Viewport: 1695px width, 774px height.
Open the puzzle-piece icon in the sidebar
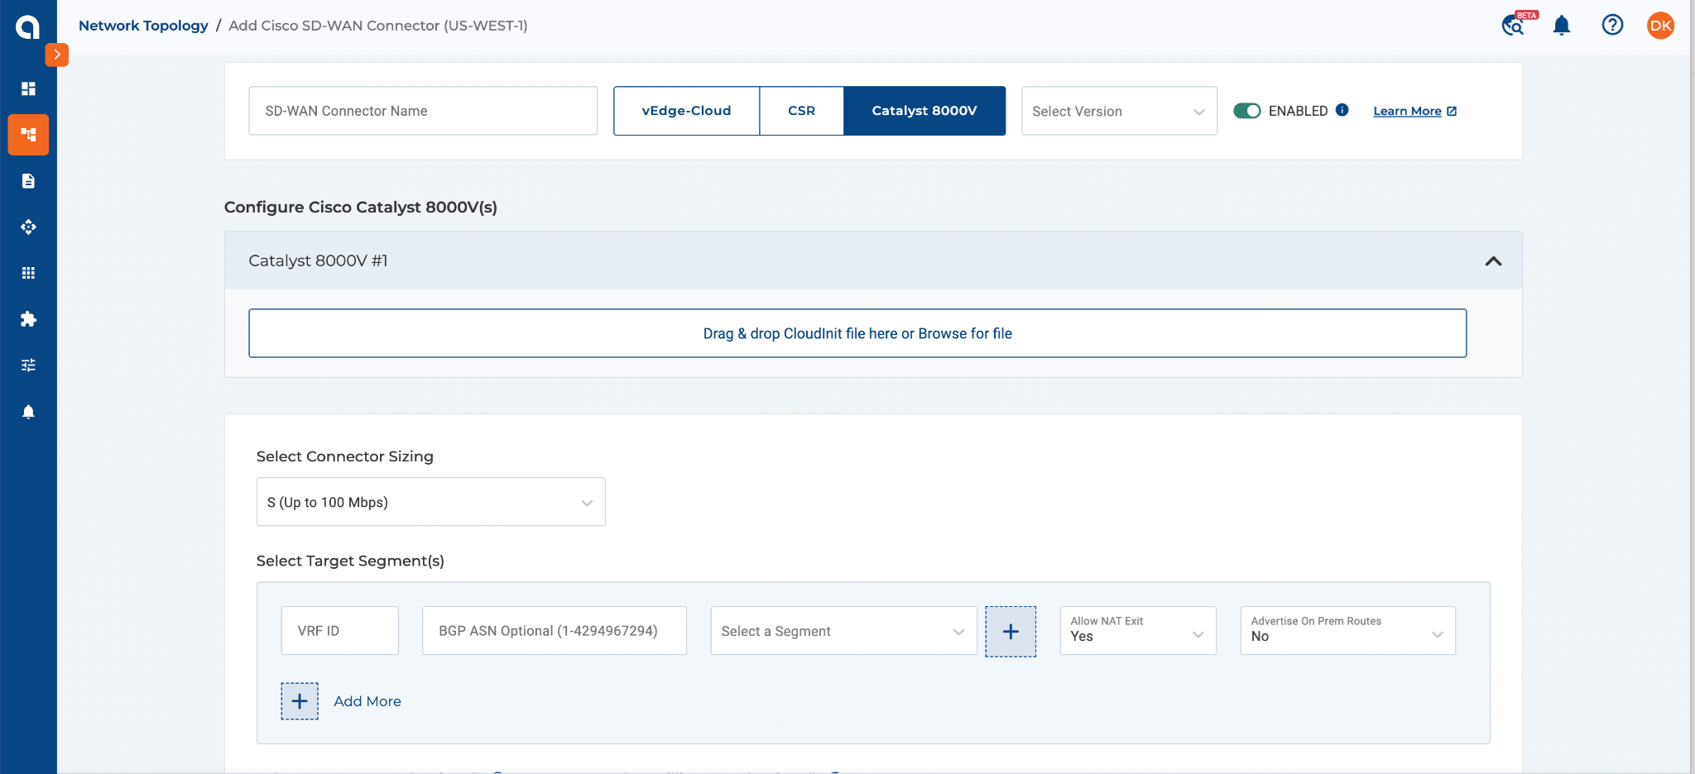28,319
